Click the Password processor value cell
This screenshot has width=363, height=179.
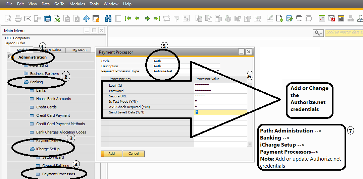[x=220, y=91]
